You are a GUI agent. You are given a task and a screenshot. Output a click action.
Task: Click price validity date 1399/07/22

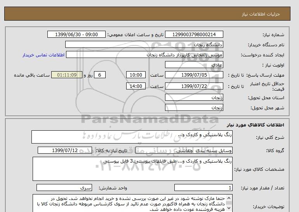point(194,86)
